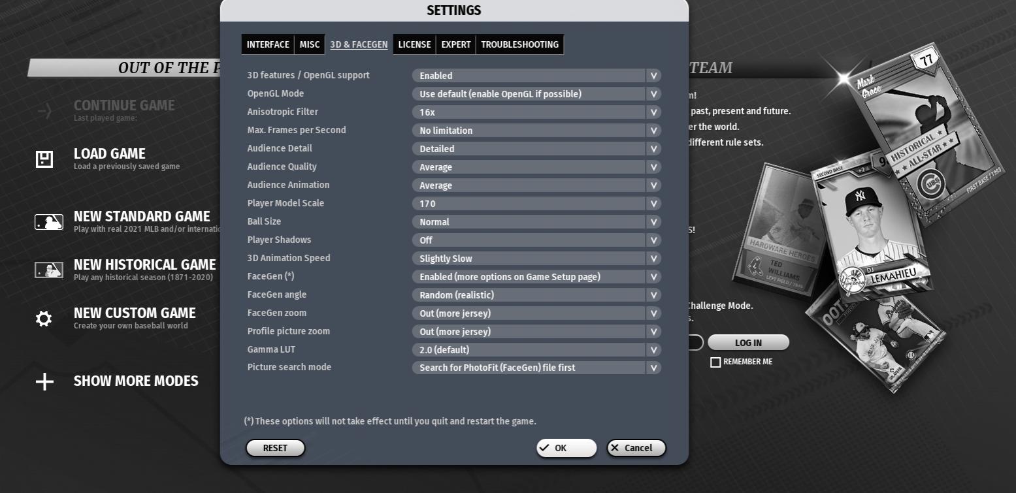Open the 3D Animation Speed dropdown
The image size is (1016, 493).
click(x=536, y=259)
